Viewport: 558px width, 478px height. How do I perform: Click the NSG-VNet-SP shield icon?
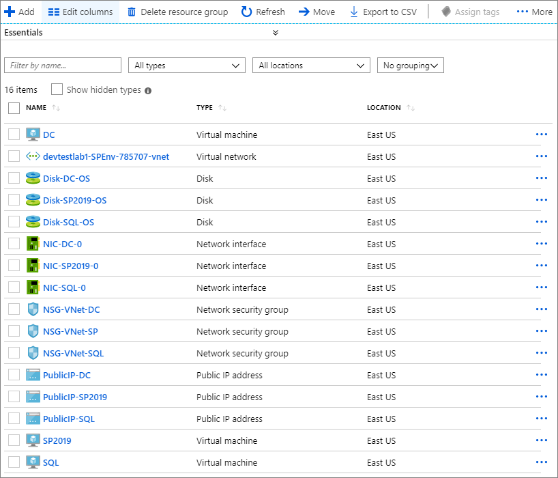pyautogui.click(x=33, y=331)
